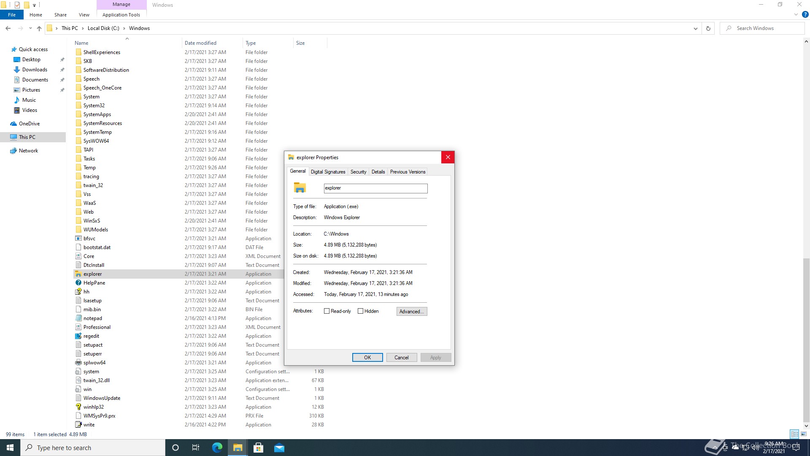Expand breadcrumb arrow after Local Disk (C:)
The width and height of the screenshot is (810, 456).
pos(124,28)
